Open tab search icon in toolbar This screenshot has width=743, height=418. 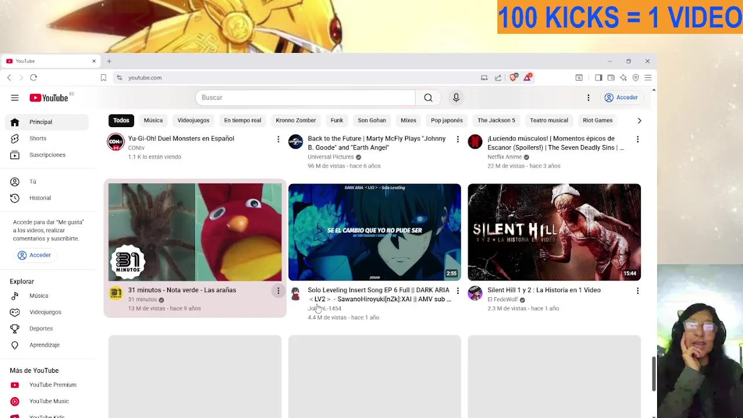579,77
